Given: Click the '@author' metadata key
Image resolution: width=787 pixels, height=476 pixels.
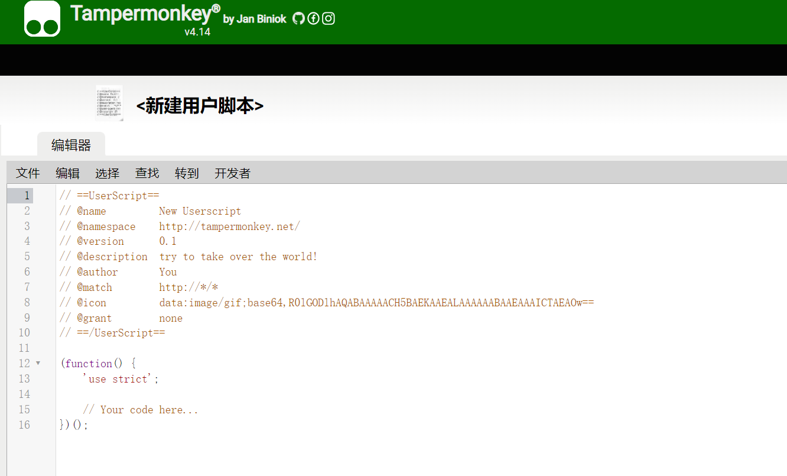Looking at the screenshot, I should 97,272.
